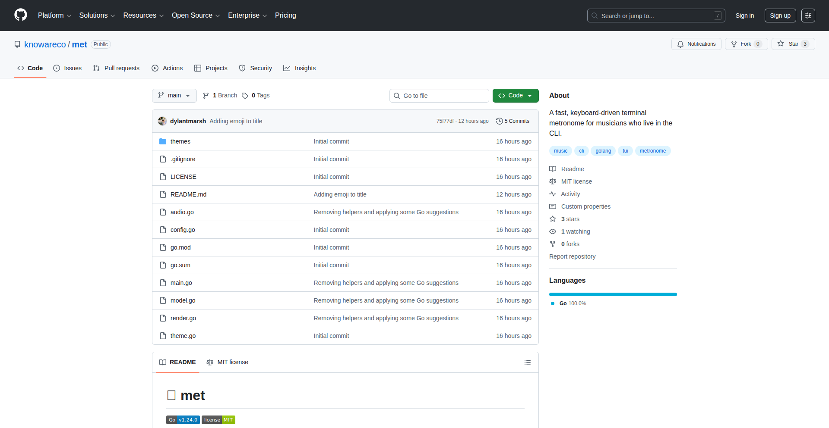Click the Go language progress bar
Viewport: 829px width, 428px height.
[x=613, y=294]
